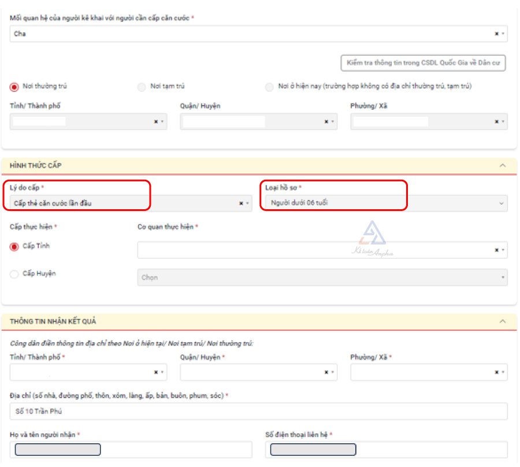Image resolution: width=520 pixels, height=467 pixels.
Task: Clear result-delivery Phường/Xã x icon
Action: [x=496, y=373]
